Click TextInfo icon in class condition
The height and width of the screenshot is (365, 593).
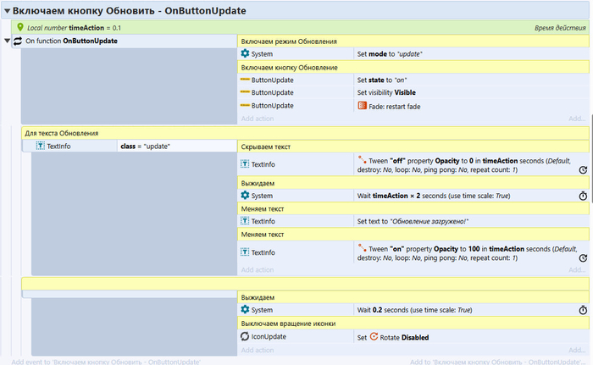click(40, 147)
